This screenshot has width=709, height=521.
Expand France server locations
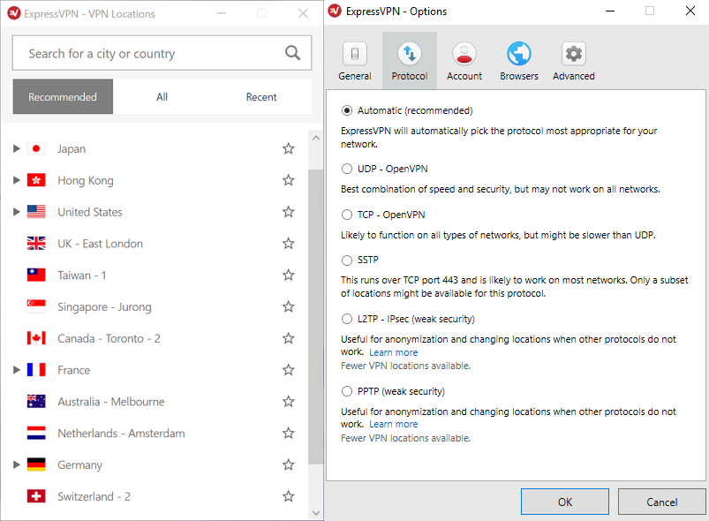click(x=16, y=369)
